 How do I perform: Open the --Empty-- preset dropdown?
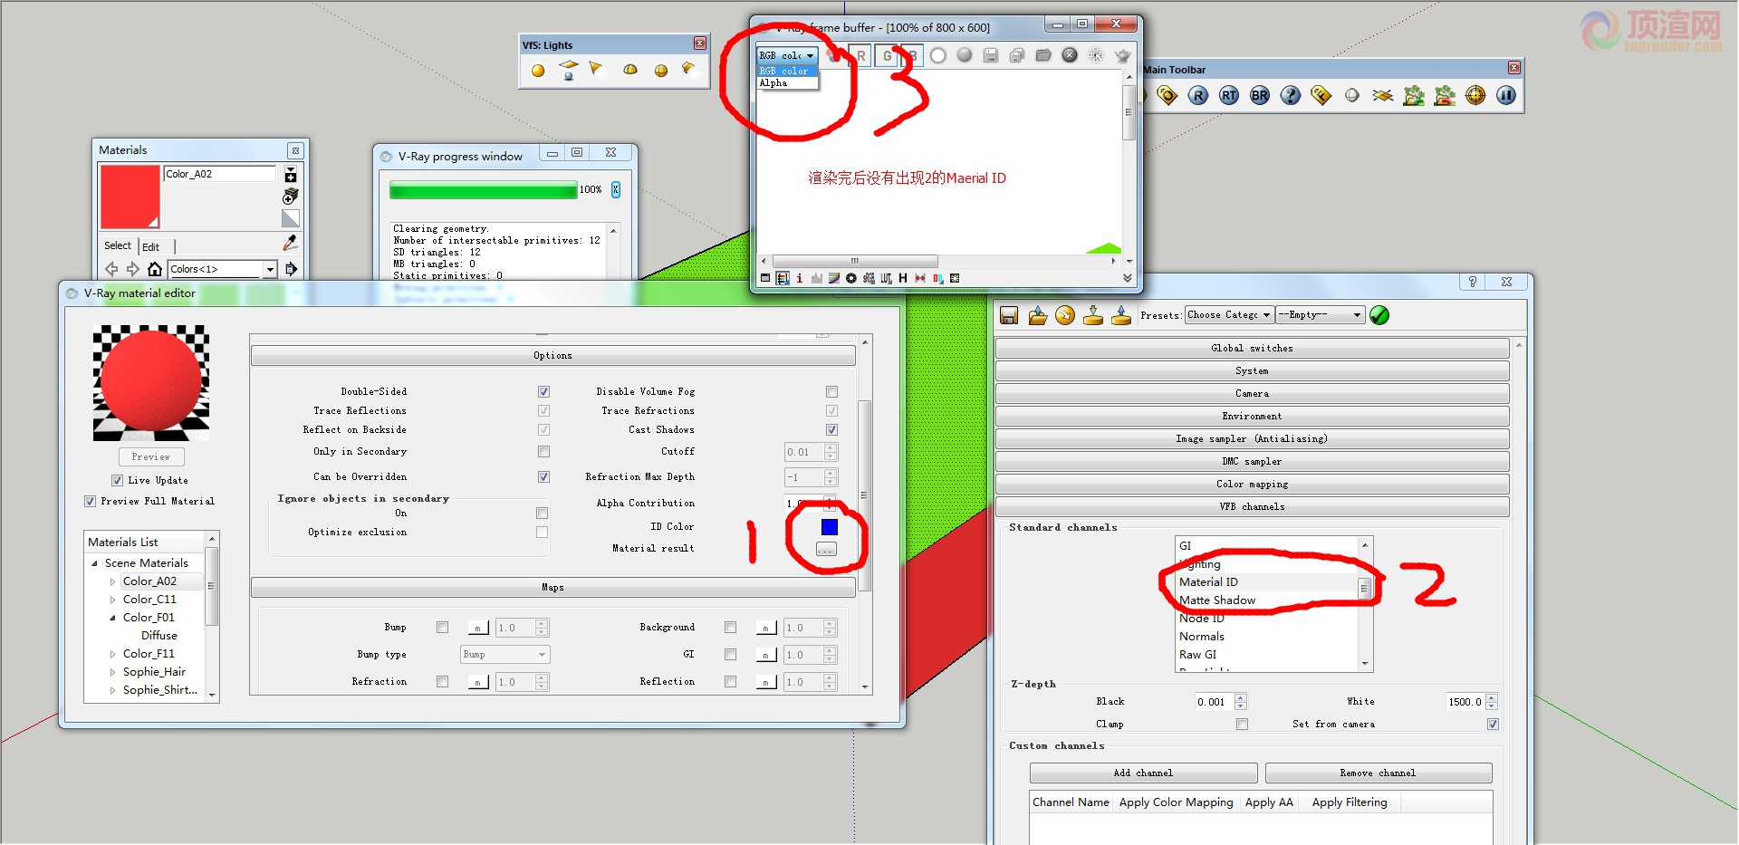[1320, 315]
